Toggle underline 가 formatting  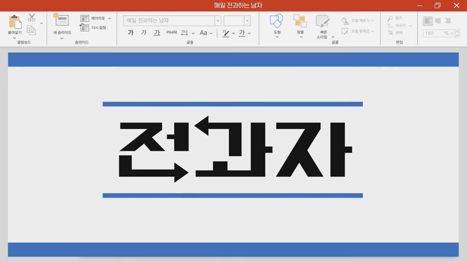click(157, 33)
